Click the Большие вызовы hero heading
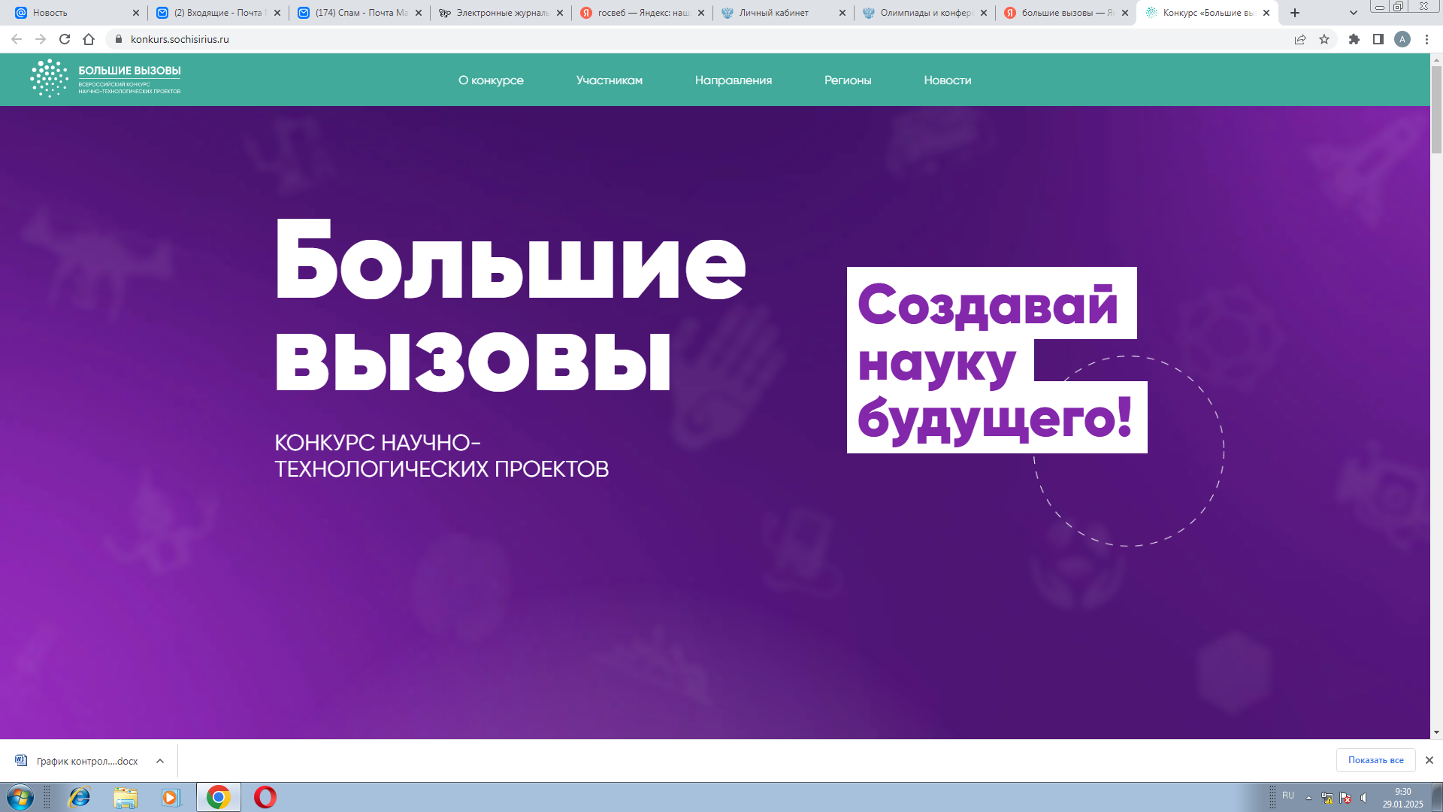 coord(511,306)
